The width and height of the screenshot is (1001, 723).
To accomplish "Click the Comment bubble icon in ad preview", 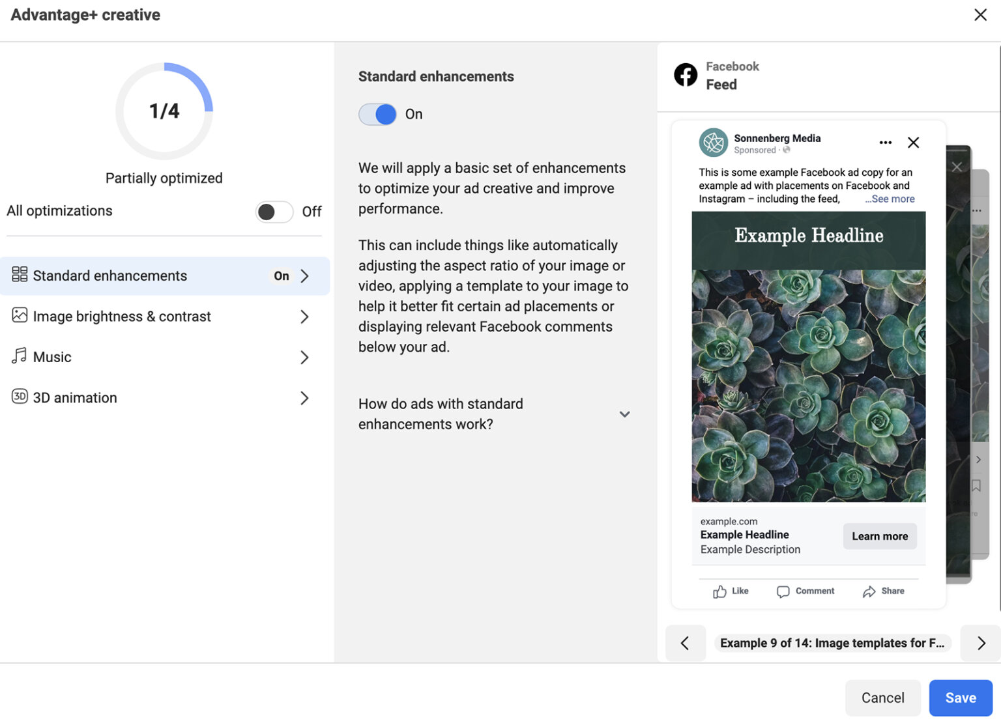I will pos(783,591).
